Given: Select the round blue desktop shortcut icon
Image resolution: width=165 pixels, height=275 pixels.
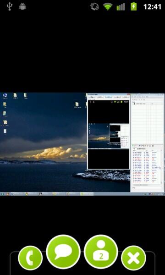Looking at the screenshot, I should 5,96.
